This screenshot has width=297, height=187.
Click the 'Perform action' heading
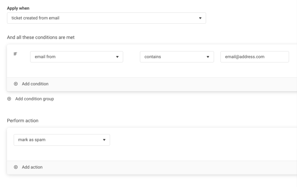click(x=23, y=120)
